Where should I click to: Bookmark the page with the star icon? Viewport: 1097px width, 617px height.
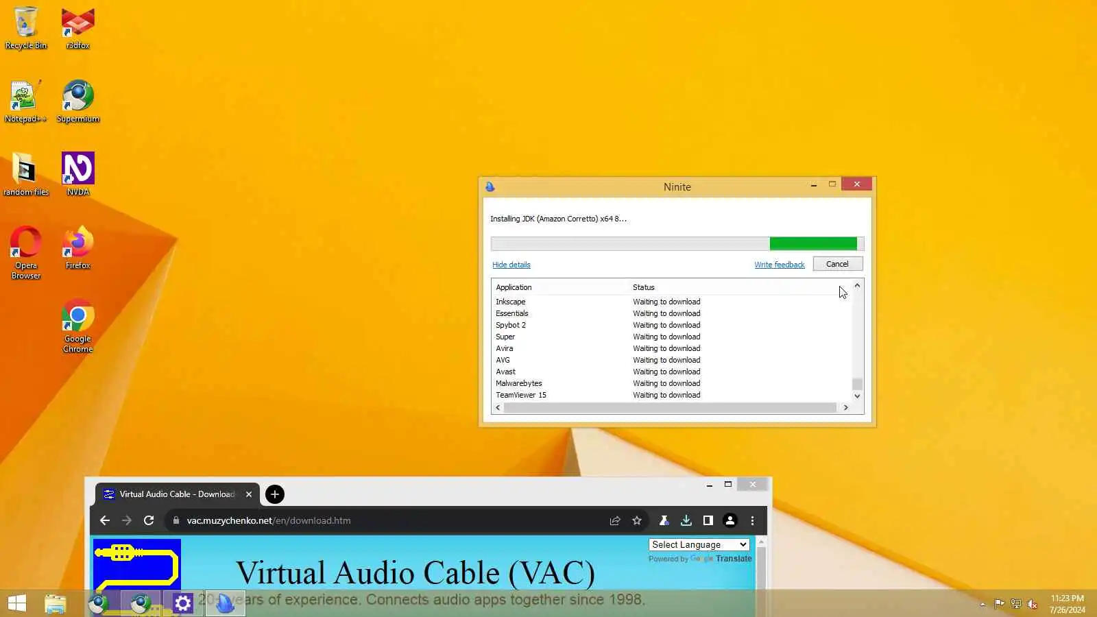coord(637,520)
